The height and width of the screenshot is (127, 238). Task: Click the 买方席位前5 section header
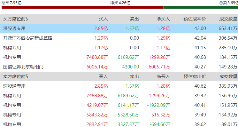[16, 19]
